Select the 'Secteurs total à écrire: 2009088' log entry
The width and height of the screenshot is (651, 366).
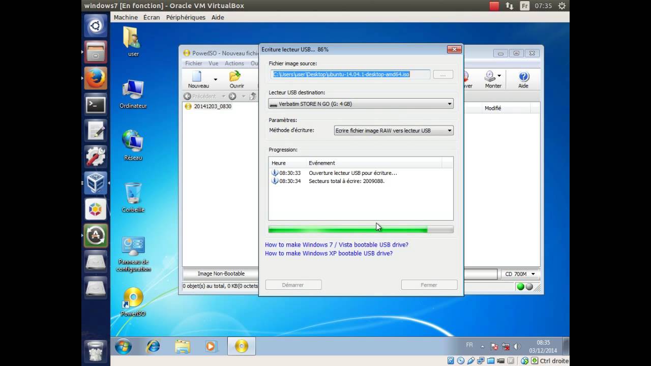[346, 181]
